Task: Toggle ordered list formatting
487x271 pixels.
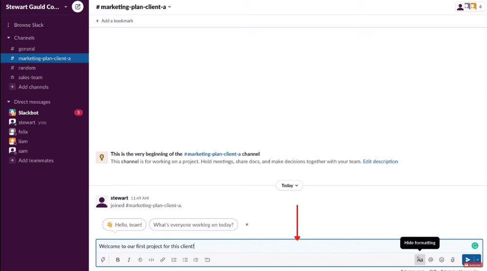Action: pos(174,260)
